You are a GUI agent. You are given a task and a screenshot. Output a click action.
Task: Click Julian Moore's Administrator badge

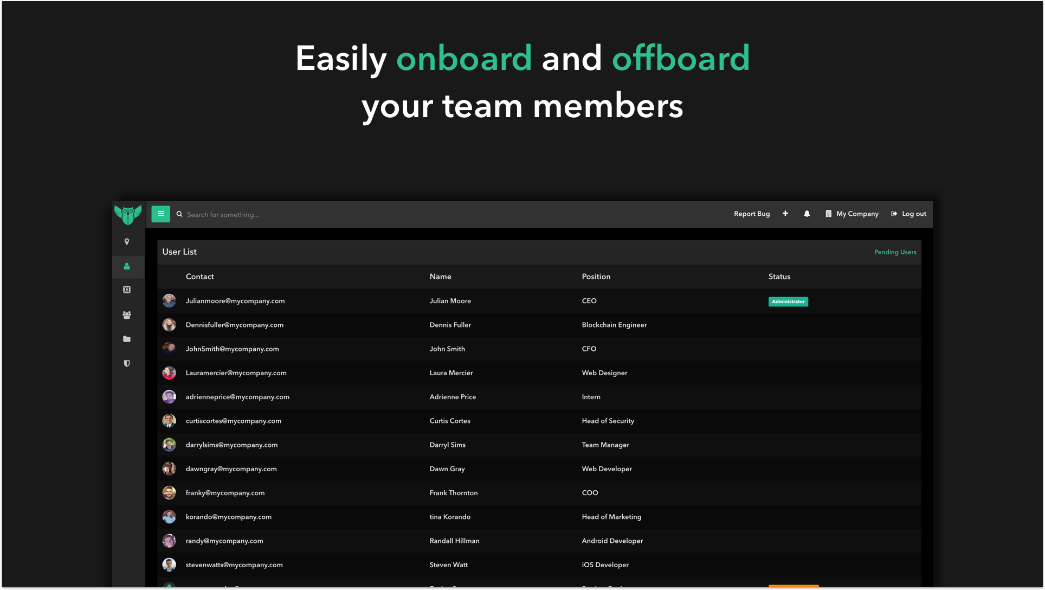(788, 302)
